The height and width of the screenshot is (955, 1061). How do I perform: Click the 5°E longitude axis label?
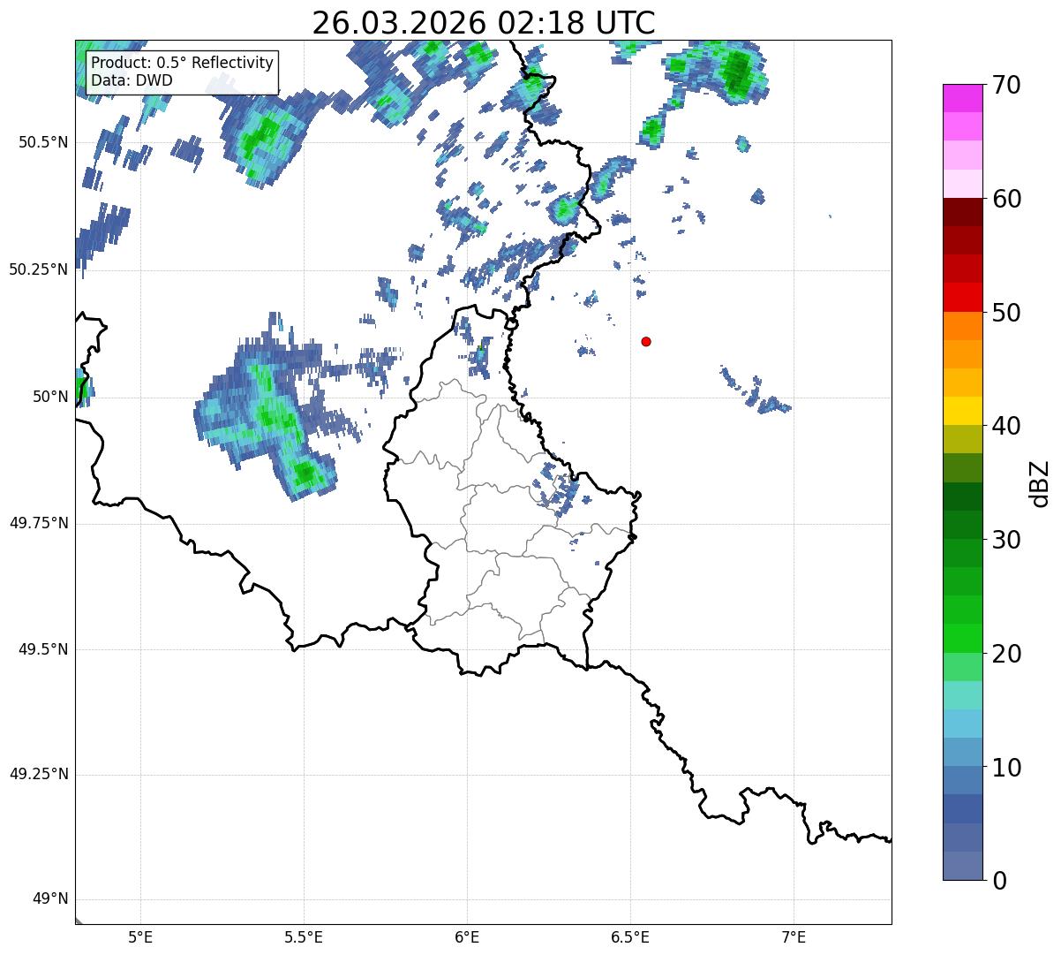pyautogui.click(x=140, y=937)
